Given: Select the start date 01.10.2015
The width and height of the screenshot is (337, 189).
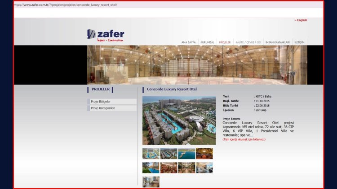Looking at the screenshot, I should (x=262, y=101).
